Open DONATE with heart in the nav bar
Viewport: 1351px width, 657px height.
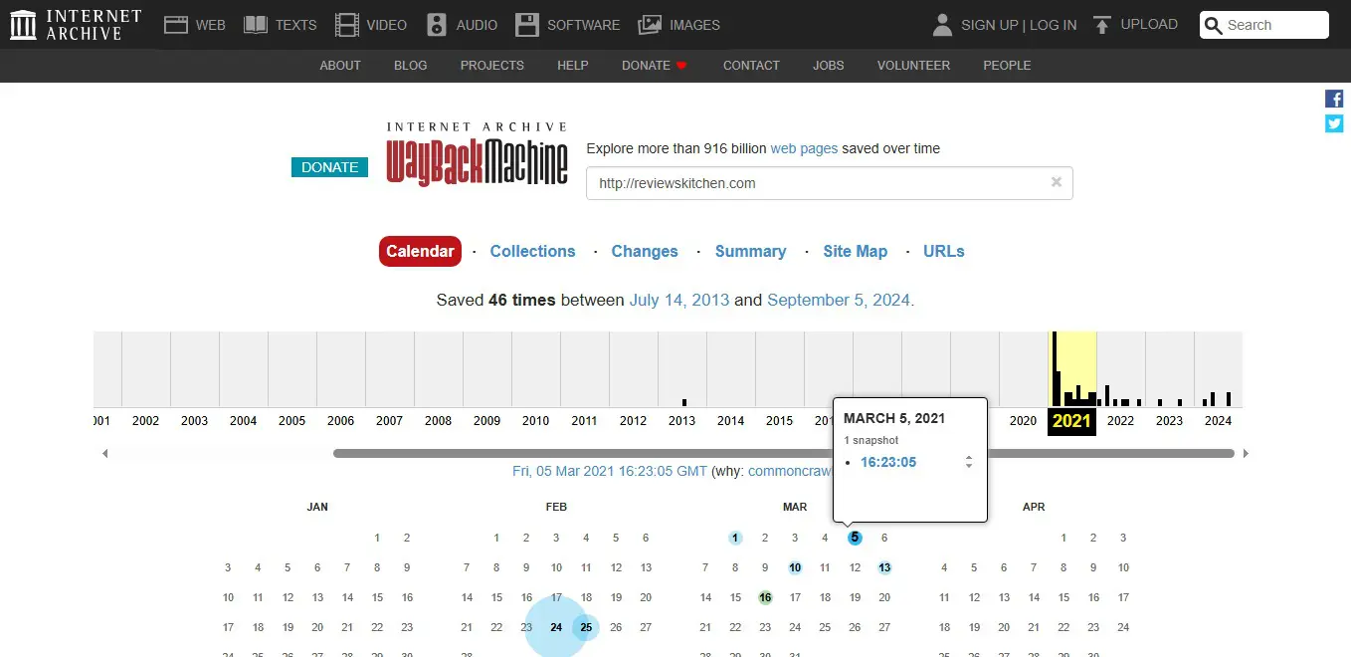(655, 66)
